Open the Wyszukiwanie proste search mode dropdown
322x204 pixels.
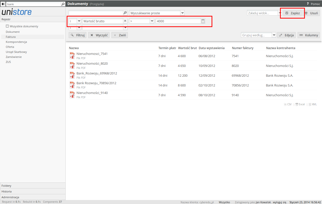click(x=182, y=13)
